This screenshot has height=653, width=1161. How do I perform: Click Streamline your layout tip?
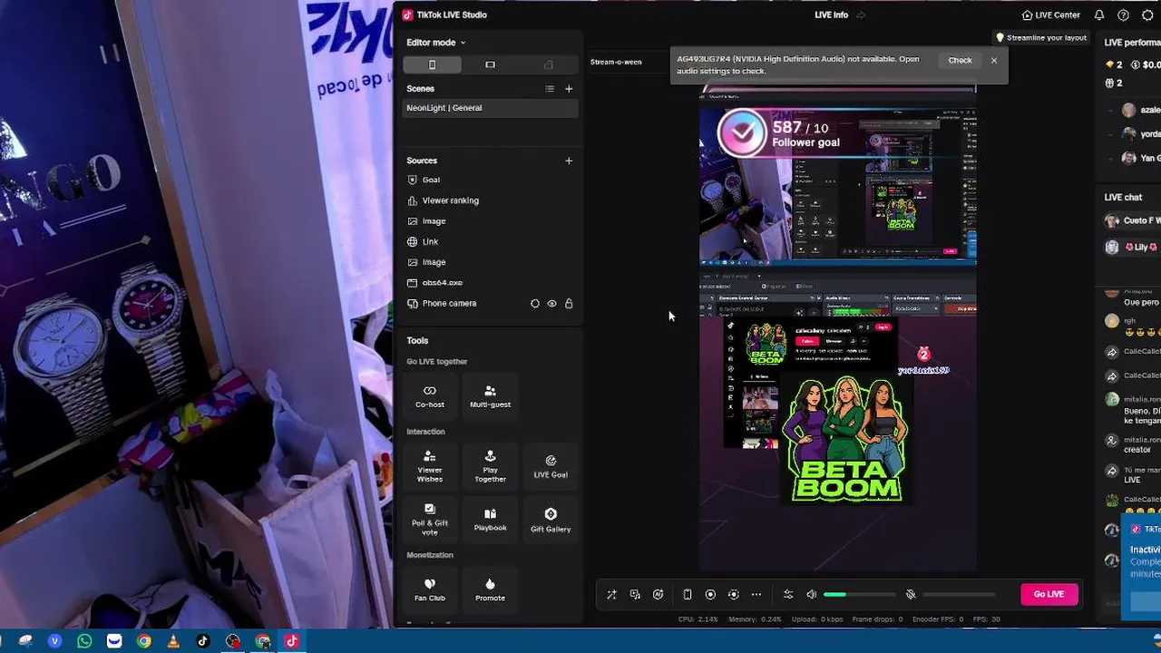1041,38
